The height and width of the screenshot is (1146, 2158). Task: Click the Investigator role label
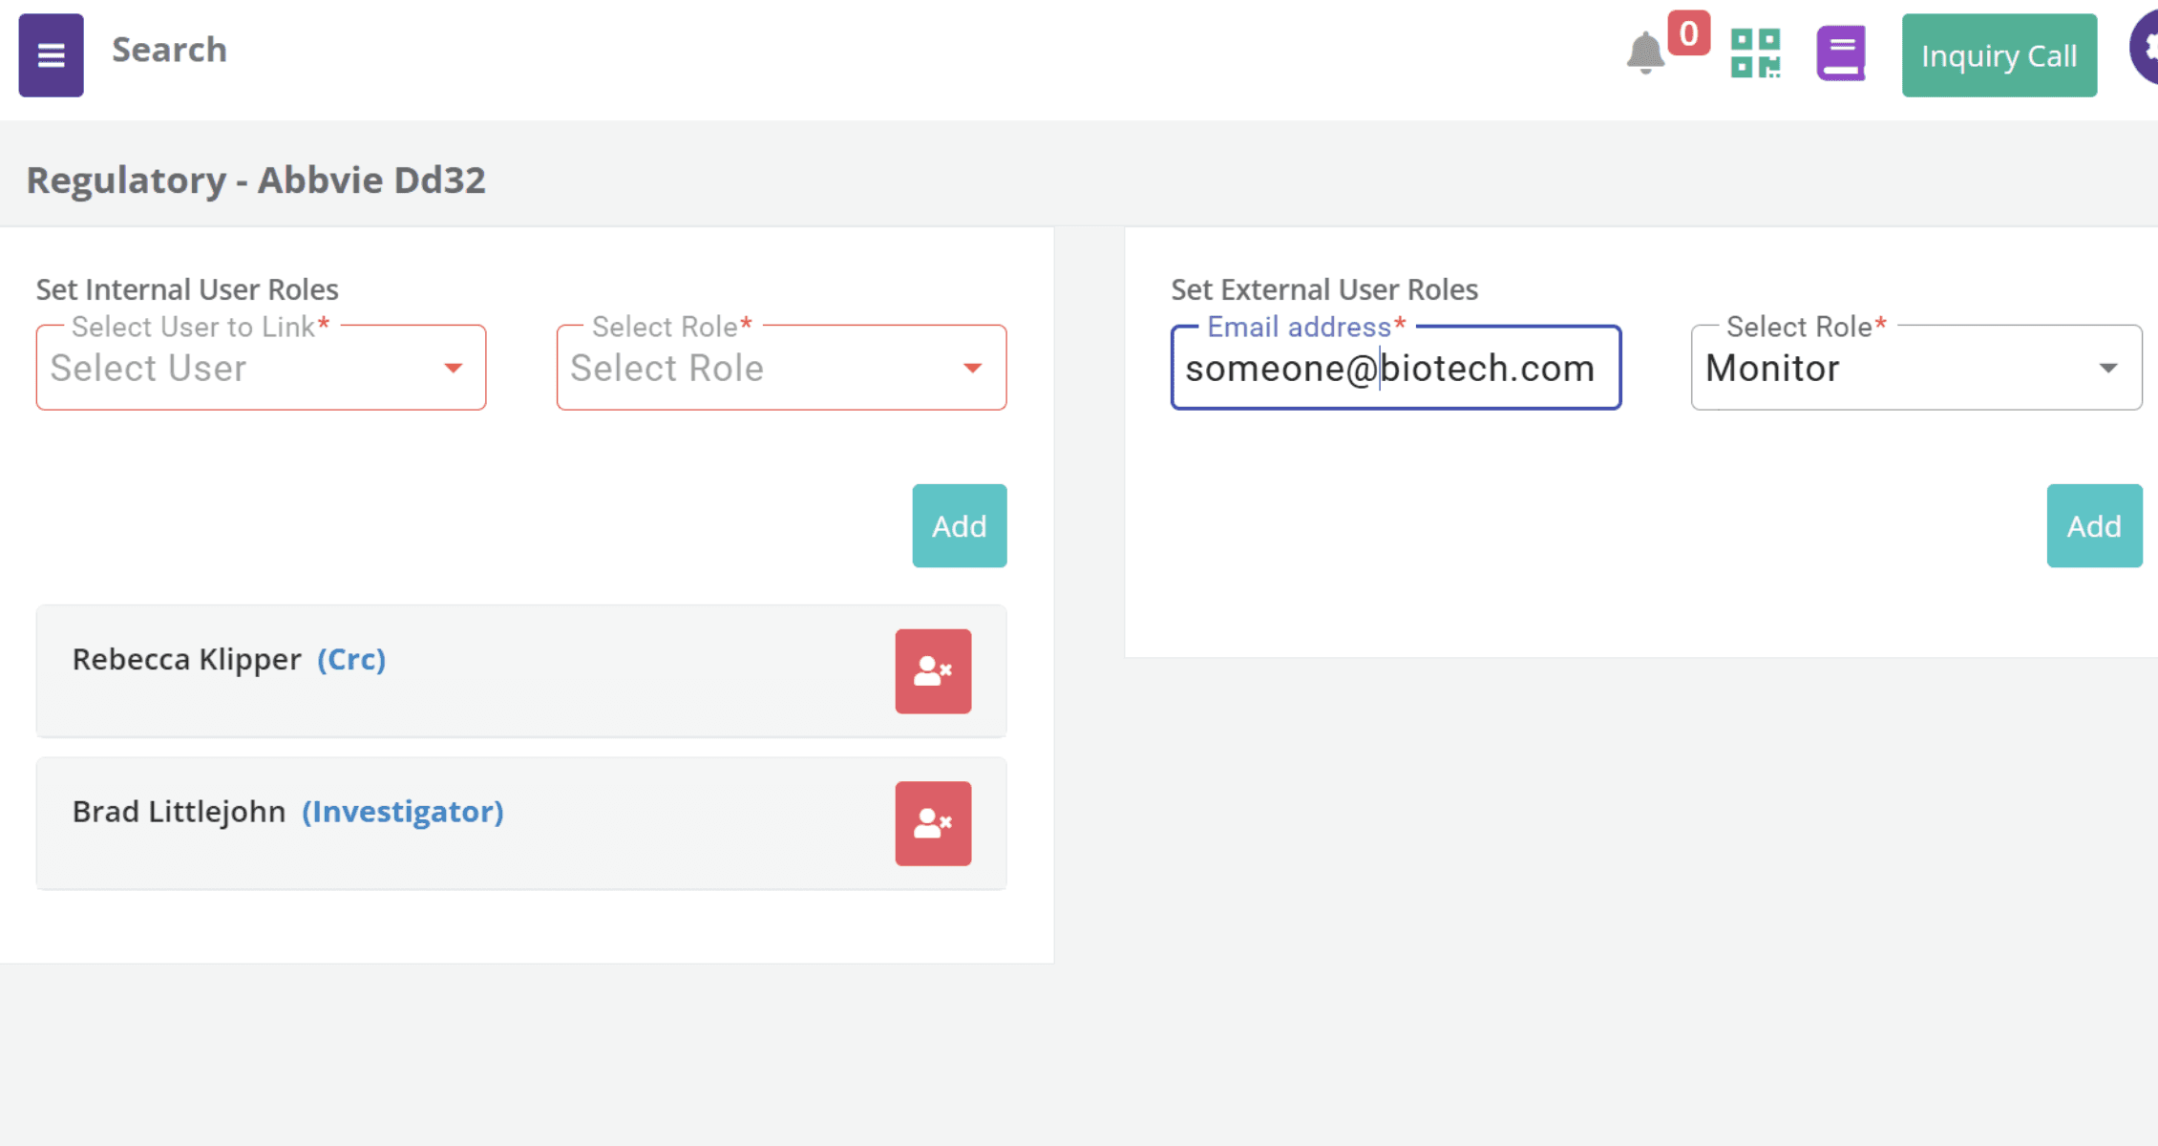pyautogui.click(x=403, y=812)
